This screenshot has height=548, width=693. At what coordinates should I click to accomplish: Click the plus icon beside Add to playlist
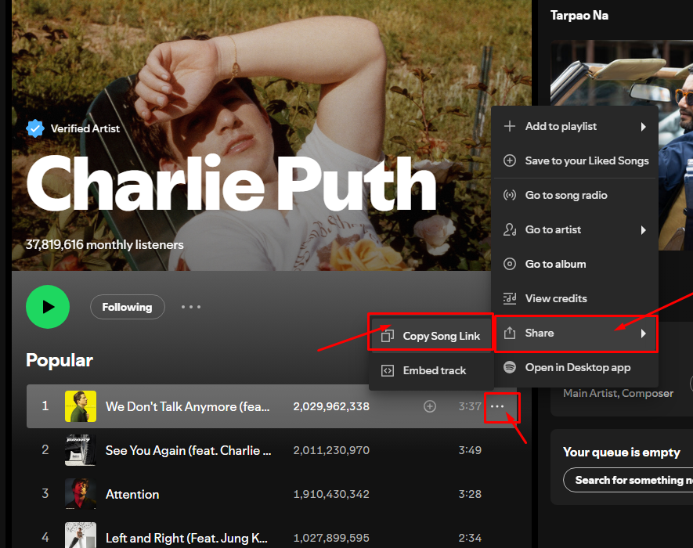(510, 126)
